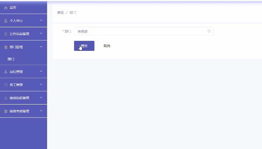Cancel editing with 取消 button

click(x=107, y=46)
